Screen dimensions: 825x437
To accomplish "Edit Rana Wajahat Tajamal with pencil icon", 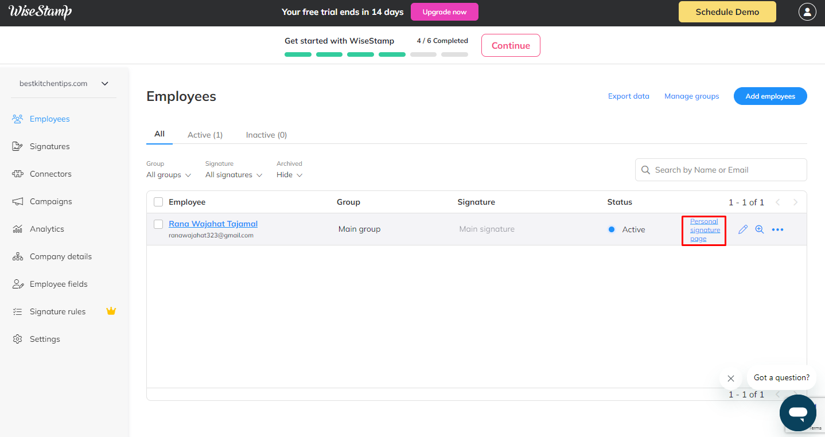I will coord(743,229).
